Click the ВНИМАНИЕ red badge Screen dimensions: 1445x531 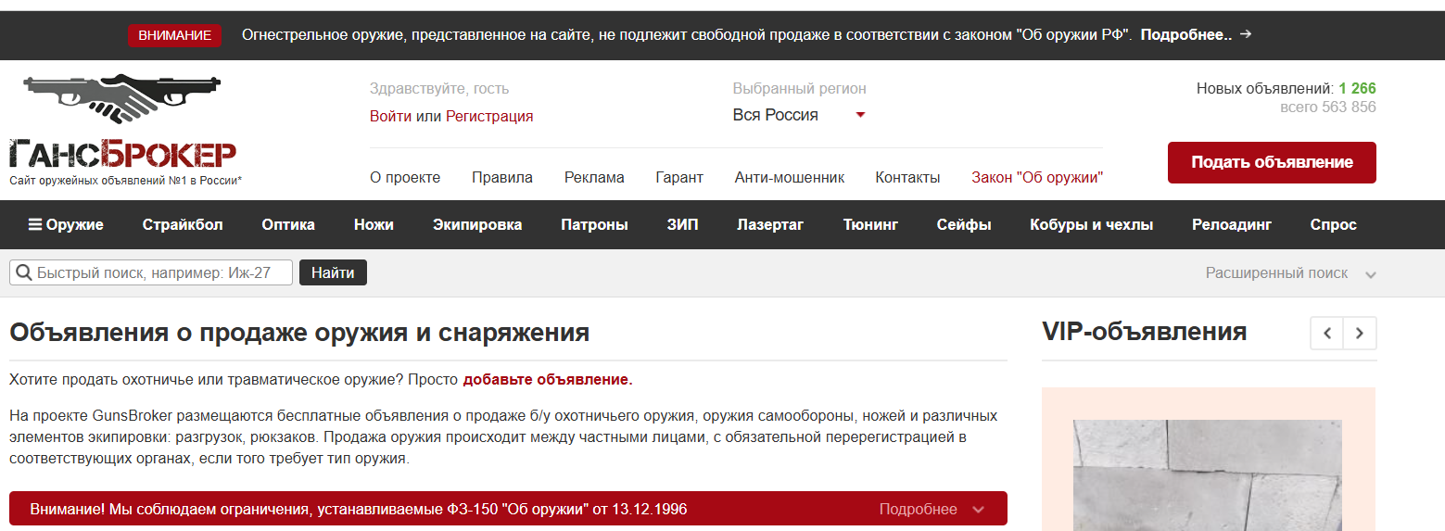(x=174, y=35)
